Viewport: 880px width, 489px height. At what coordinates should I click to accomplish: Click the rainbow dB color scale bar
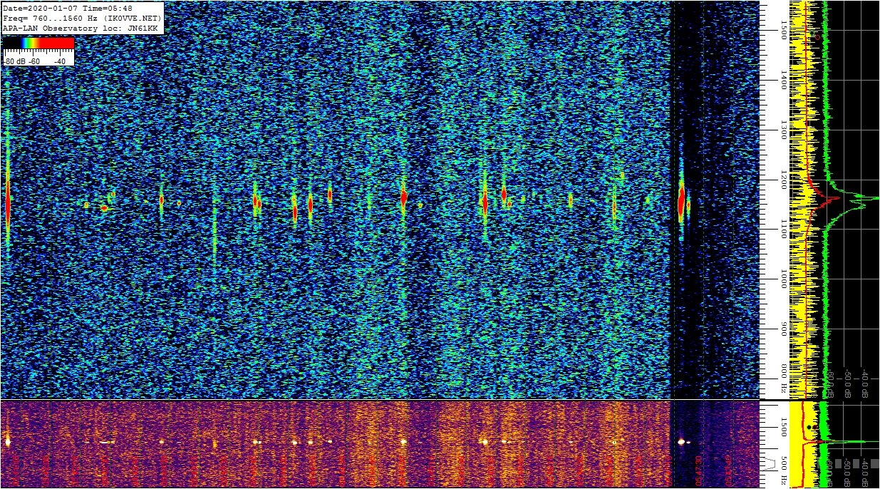[x=38, y=43]
